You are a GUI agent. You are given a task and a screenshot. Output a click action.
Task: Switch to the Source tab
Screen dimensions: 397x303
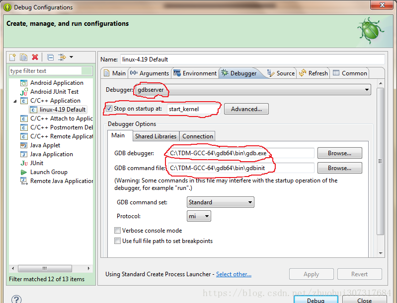pyautogui.click(x=281, y=73)
